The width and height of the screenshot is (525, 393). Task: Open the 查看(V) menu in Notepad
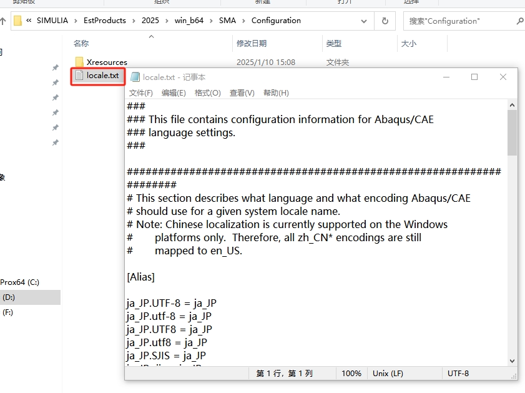(x=242, y=93)
